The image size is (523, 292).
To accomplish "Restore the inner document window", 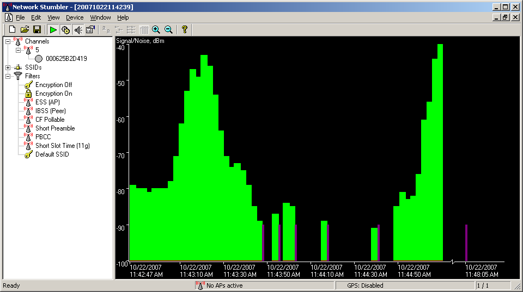I will (506, 17).
